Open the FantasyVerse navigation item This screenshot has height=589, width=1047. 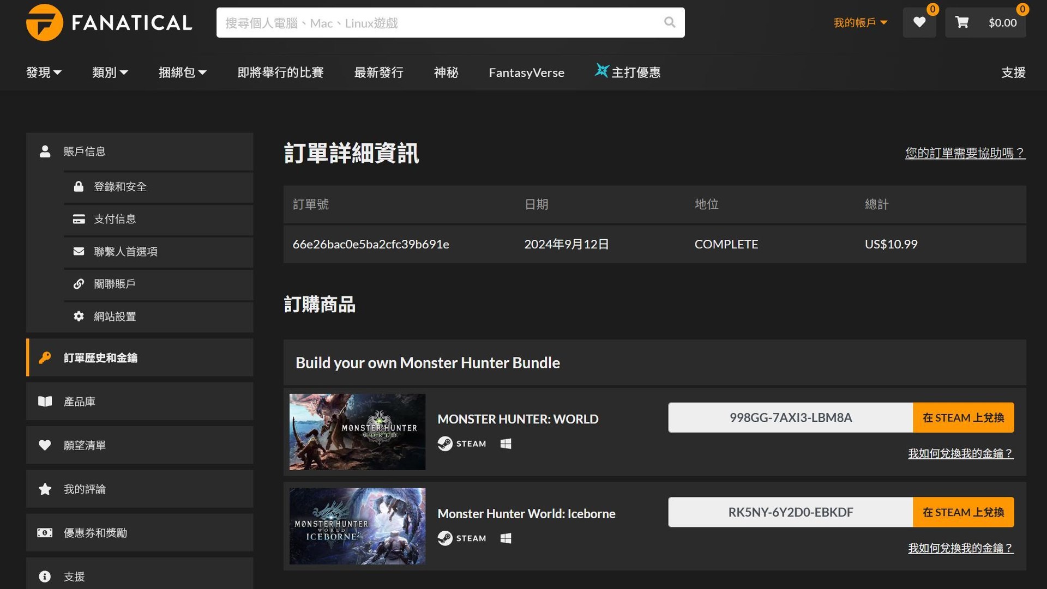[526, 72]
